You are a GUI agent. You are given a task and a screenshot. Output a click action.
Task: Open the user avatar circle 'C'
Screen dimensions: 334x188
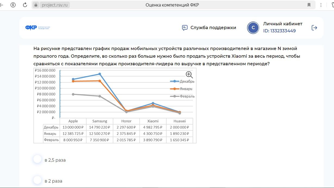tap(253, 28)
